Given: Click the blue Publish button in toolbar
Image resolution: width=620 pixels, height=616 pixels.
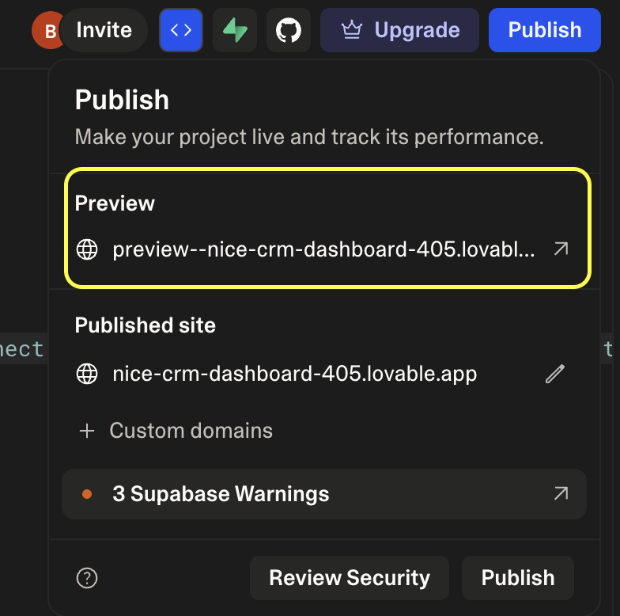Looking at the screenshot, I should tap(544, 30).
